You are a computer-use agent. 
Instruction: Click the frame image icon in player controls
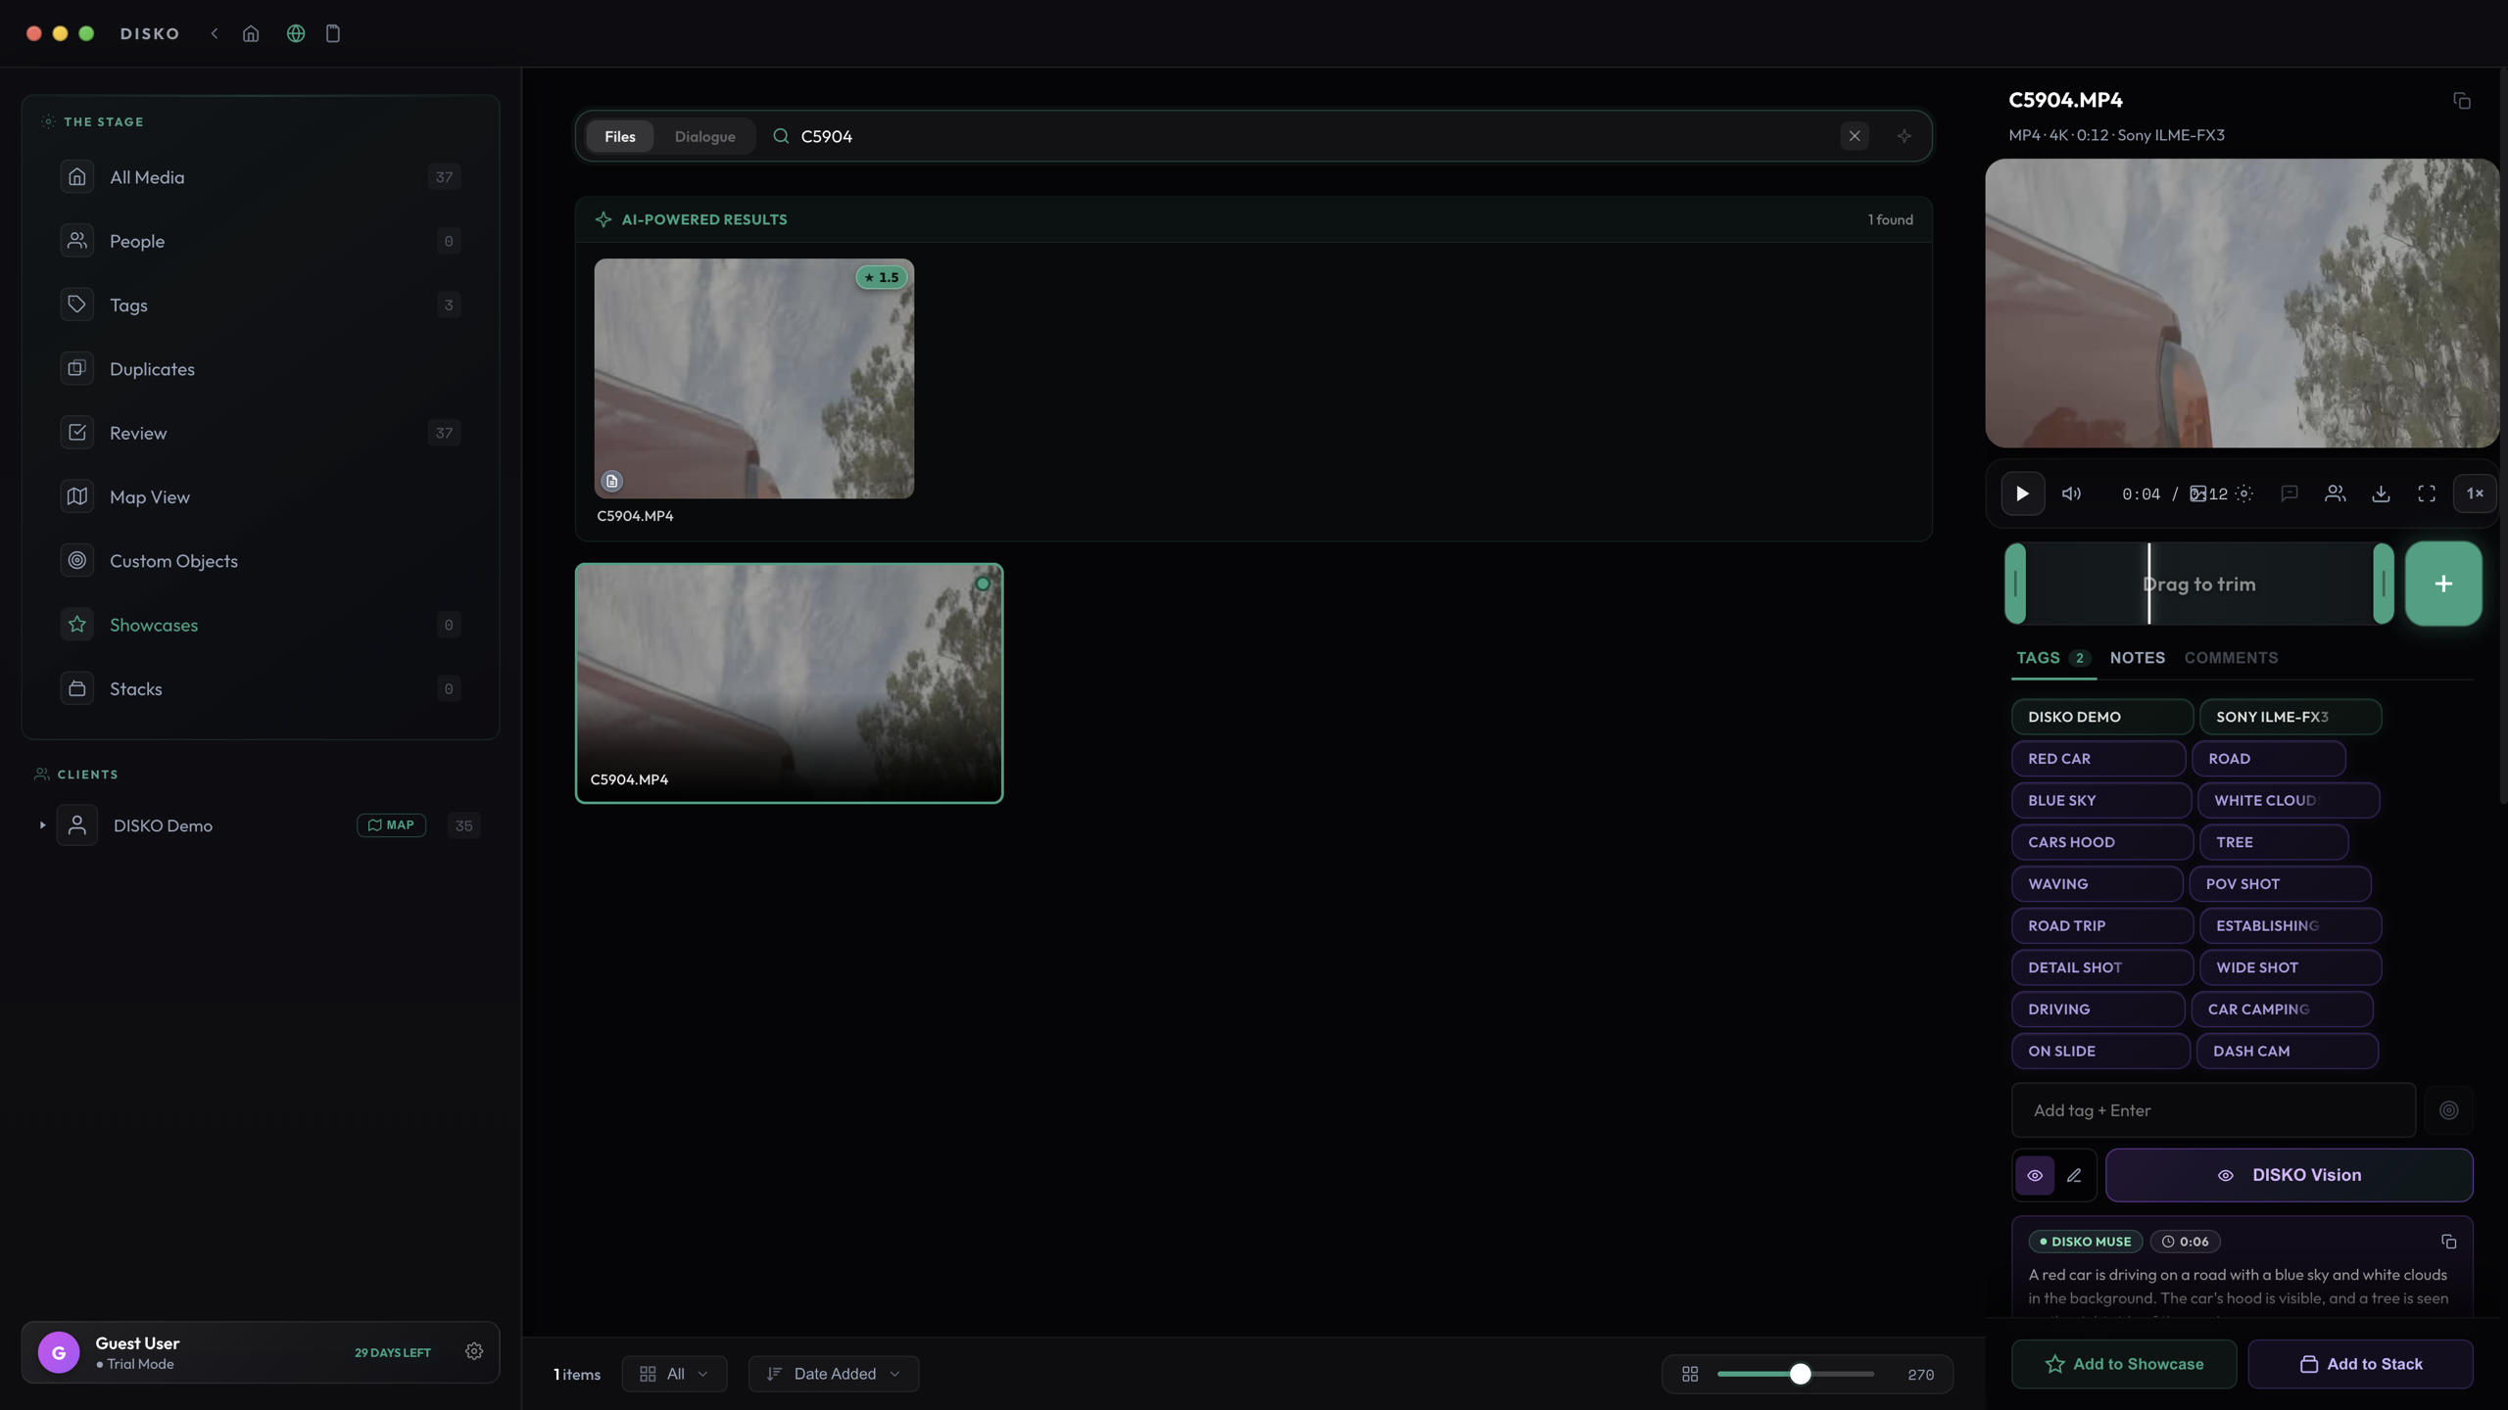point(2197,493)
